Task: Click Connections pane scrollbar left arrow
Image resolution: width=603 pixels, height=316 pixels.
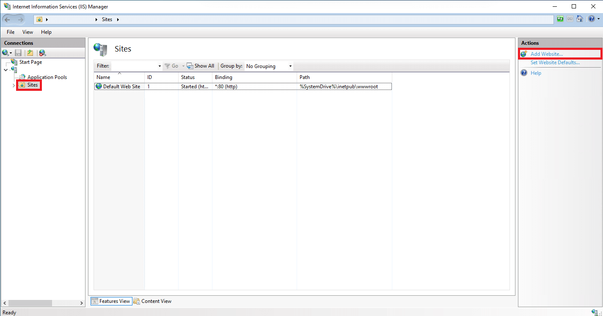Action: click(x=4, y=303)
